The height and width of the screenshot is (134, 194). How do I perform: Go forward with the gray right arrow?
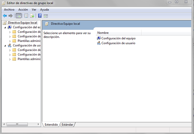coord(11,16)
